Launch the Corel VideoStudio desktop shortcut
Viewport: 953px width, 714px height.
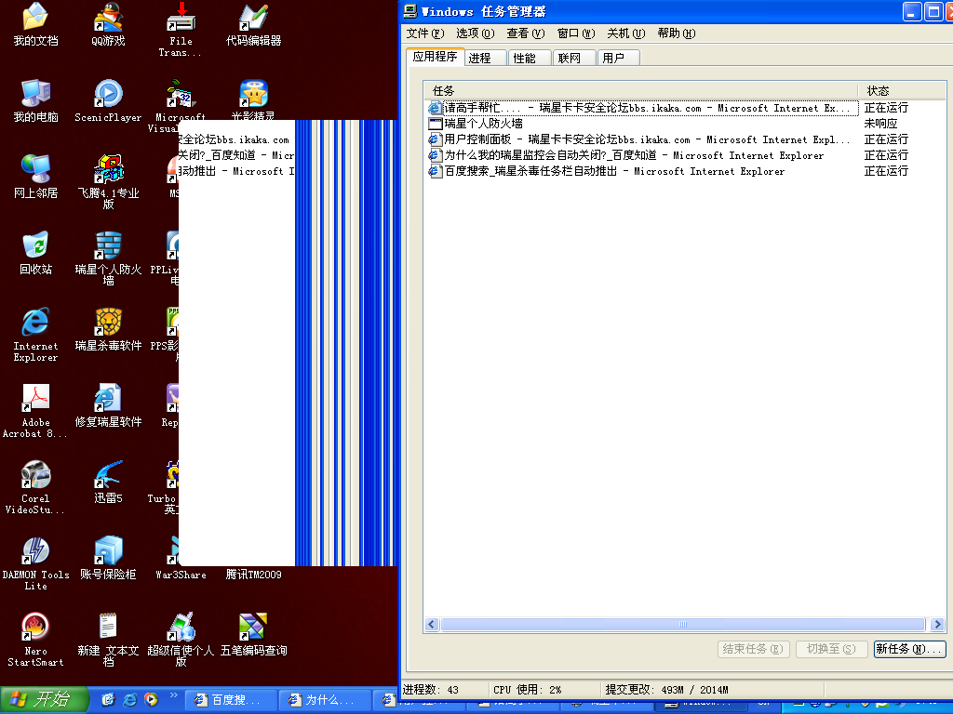[x=35, y=487]
